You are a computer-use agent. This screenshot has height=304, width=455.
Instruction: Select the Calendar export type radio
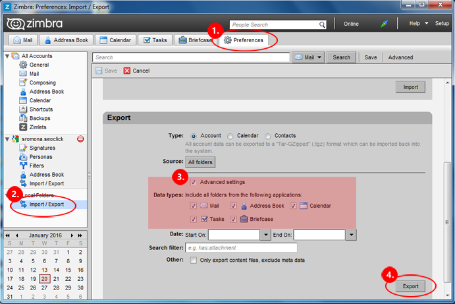point(230,136)
